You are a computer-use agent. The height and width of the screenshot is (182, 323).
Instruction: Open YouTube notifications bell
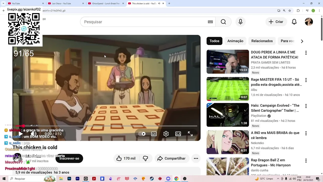click(x=294, y=22)
